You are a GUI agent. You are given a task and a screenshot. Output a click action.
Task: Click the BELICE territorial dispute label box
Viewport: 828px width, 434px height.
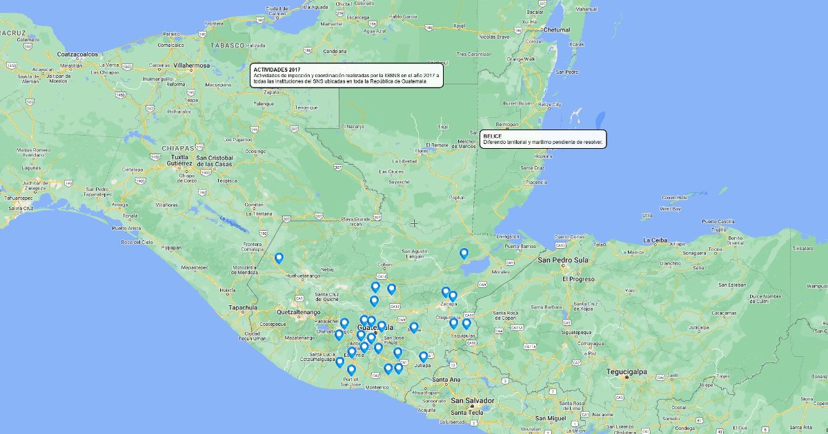click(x=543, y=139)
